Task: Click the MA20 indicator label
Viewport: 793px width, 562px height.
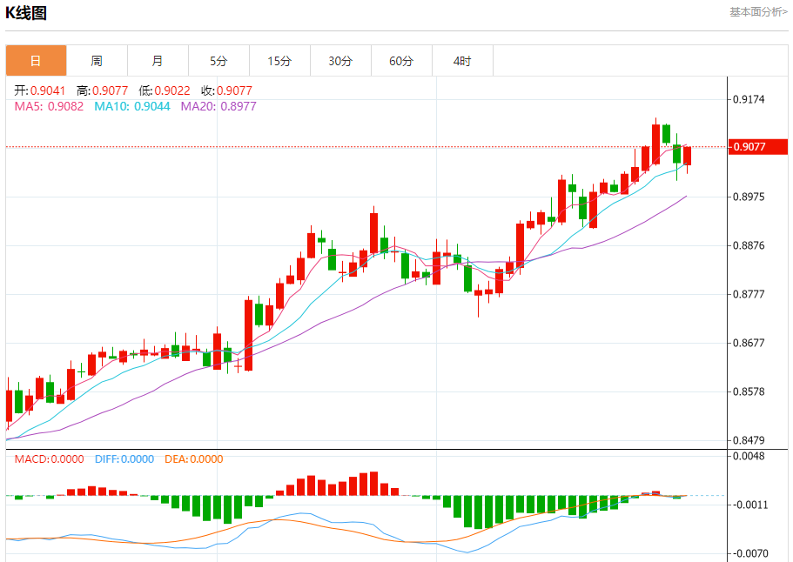Action: (x=218, y=106)
